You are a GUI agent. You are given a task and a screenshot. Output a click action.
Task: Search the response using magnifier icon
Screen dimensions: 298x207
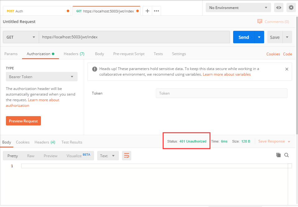point(287,155)
